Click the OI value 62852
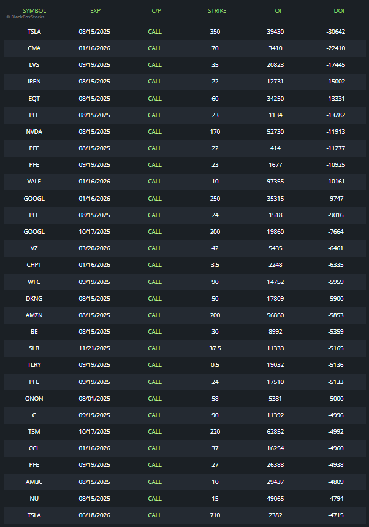This screenshot has width=369, height=527. pyautogui.click(x=275, y=431)
